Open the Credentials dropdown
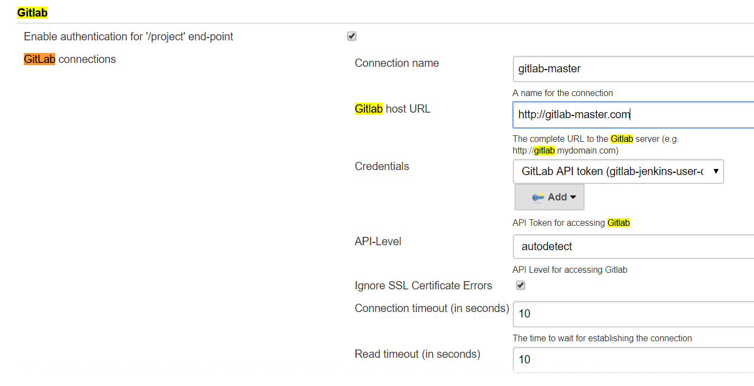The height and width of the screenshot is (386, 754). [x=618, y=171]
